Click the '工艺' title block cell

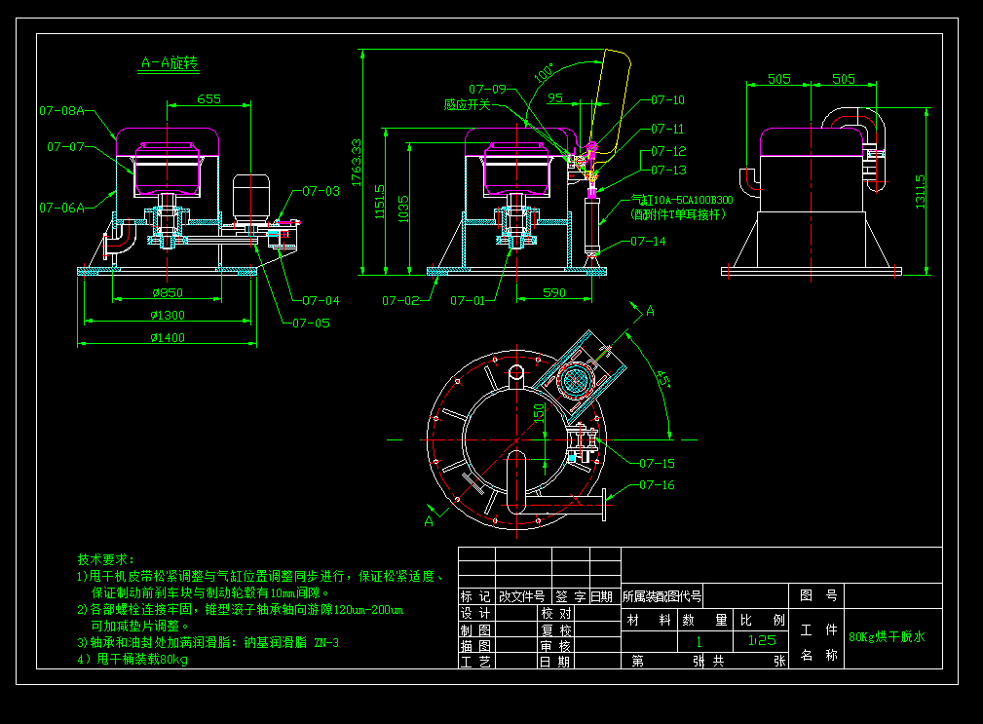click(476, 662)
